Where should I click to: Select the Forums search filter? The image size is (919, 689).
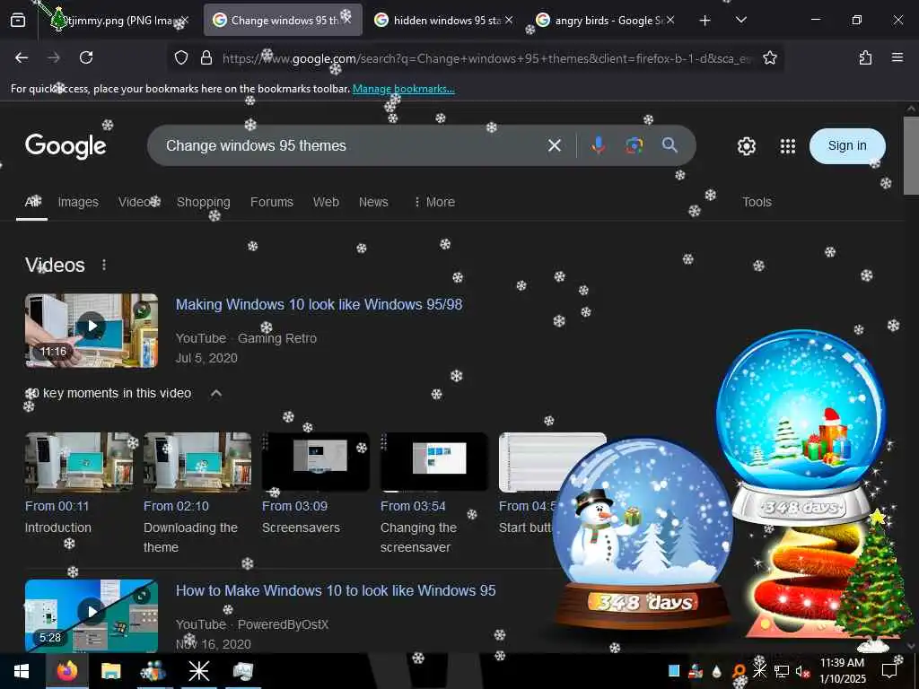pyautogui.click(x=271, y=202)
